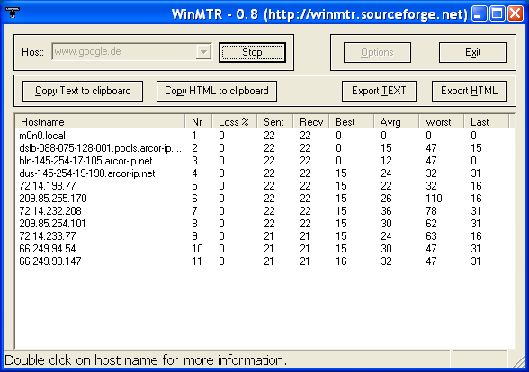The image size is (529, 372).
Task: Copy HTML to clipboard
Action: pos(217,91)
